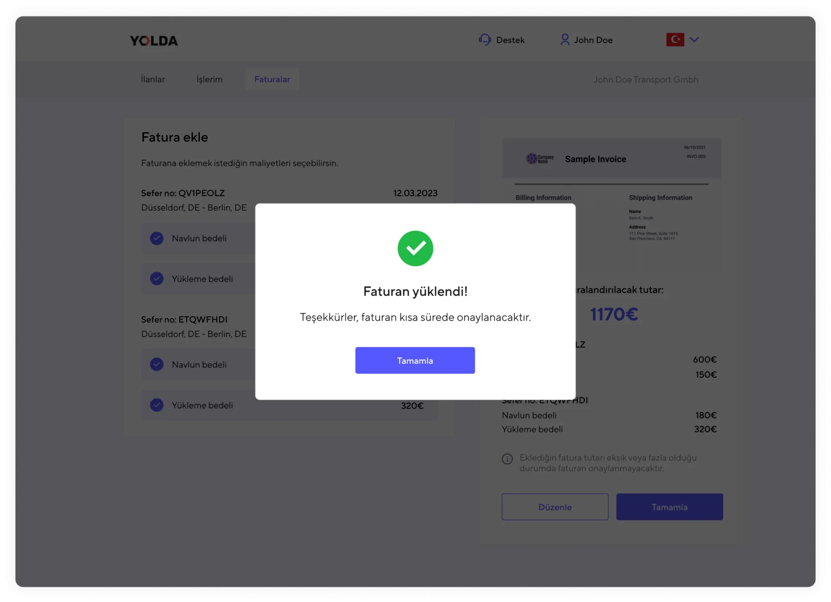The image size is (831, 602).
Task: Click the YOLDA logo
Action: (154, 41)
